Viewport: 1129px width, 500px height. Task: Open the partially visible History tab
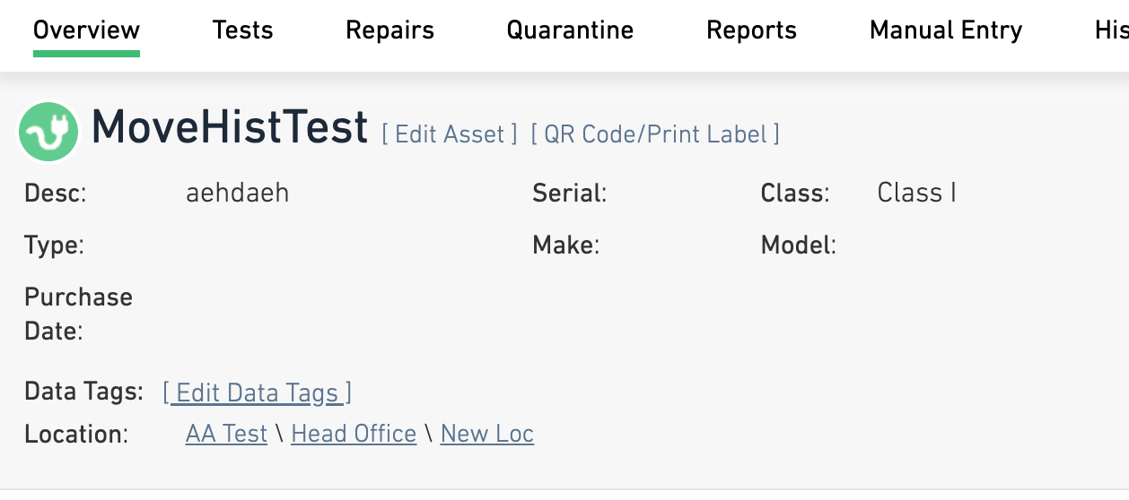(x=1111, y=30)
